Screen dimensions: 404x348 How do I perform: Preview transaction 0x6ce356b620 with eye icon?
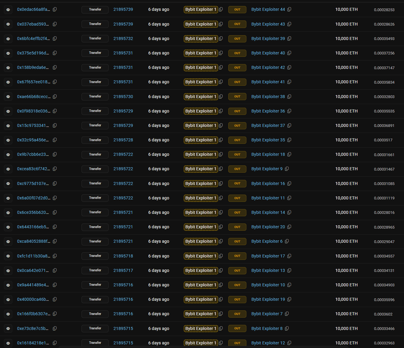[x=8, y=213]
